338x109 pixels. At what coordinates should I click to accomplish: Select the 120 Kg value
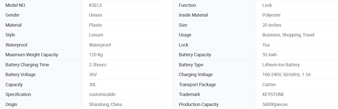point(96,55)
